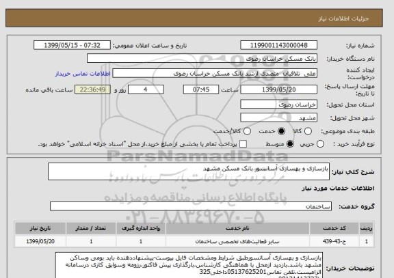Click the cell سایر فعالیت‌های تخصصی ساختمان
Viewport: 394px width, 278px height.
237,241
